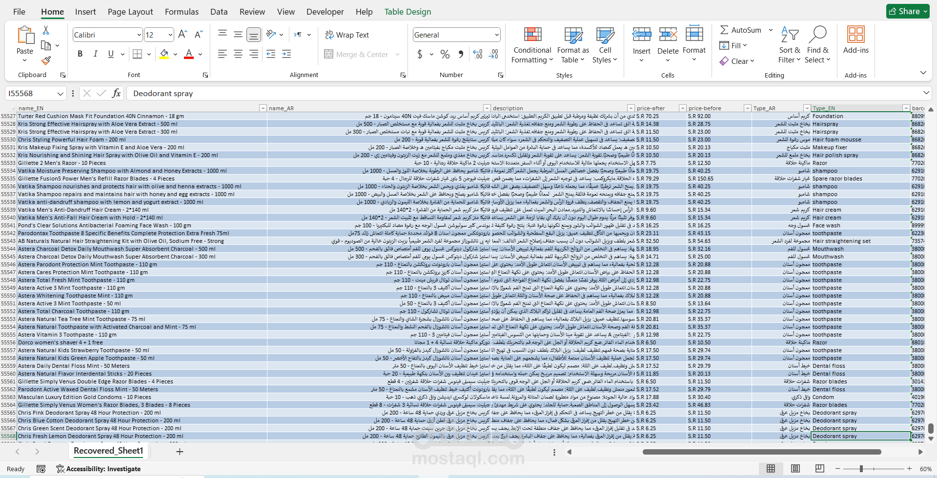Open the Table Design tab
This screenshot has width=937, height=478.
pos(407,12)
